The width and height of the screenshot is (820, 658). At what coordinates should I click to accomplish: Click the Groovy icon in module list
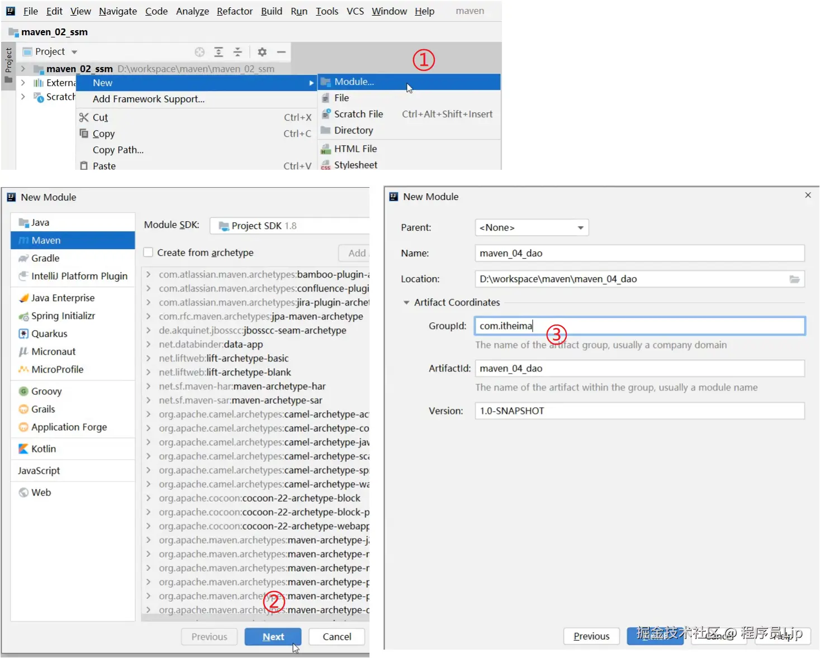point(23,392)
